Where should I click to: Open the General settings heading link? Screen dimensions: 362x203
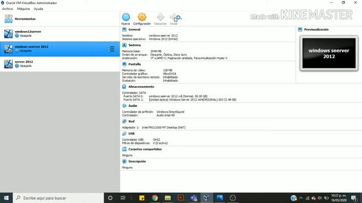(135, 29)
